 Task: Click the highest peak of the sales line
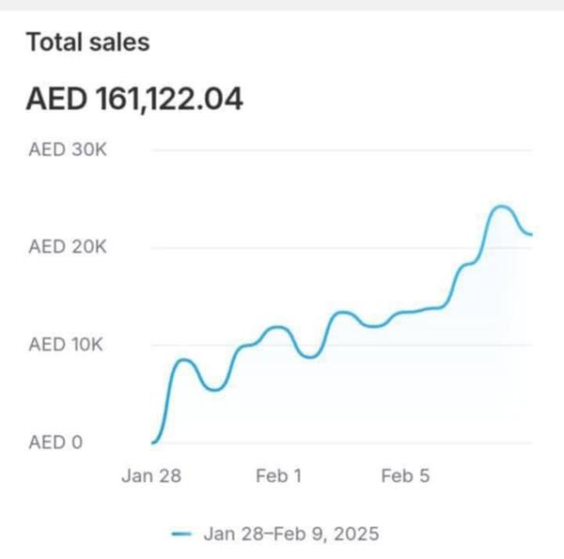(x=501, y=206)
